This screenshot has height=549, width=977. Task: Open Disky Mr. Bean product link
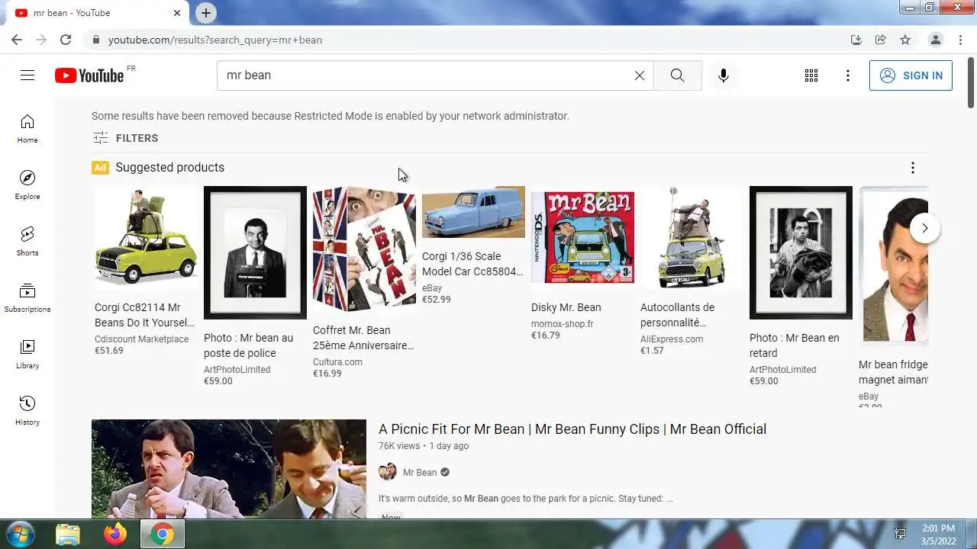click(566, 307)
